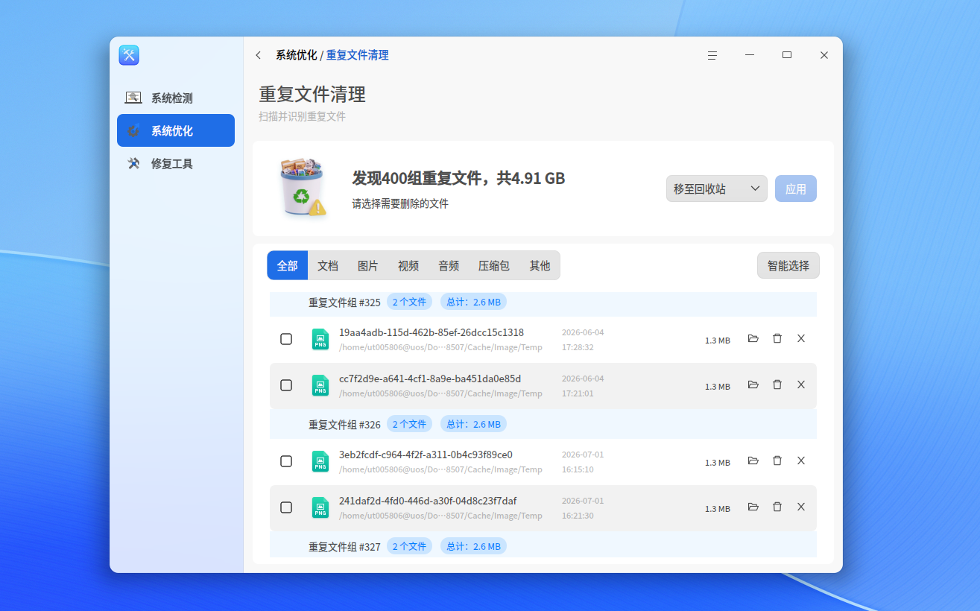Screen dimensions: 980x611
Task: Dismiss cc7f2d9e-a641-4cf1 row using X icon
Action: click(x=801, y=384)
